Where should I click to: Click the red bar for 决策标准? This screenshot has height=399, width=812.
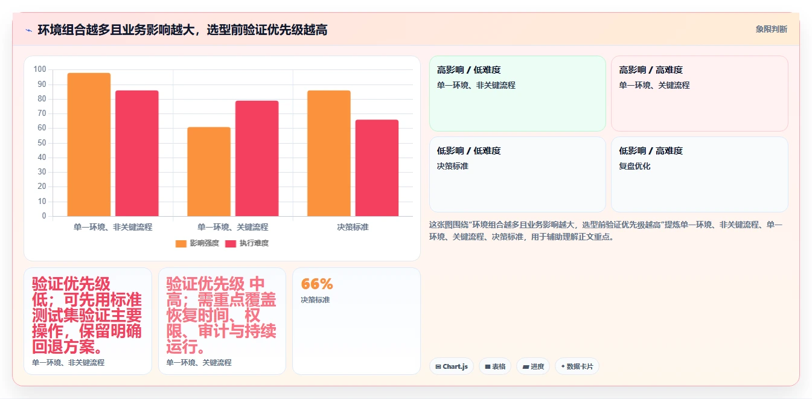coord(377,168)
